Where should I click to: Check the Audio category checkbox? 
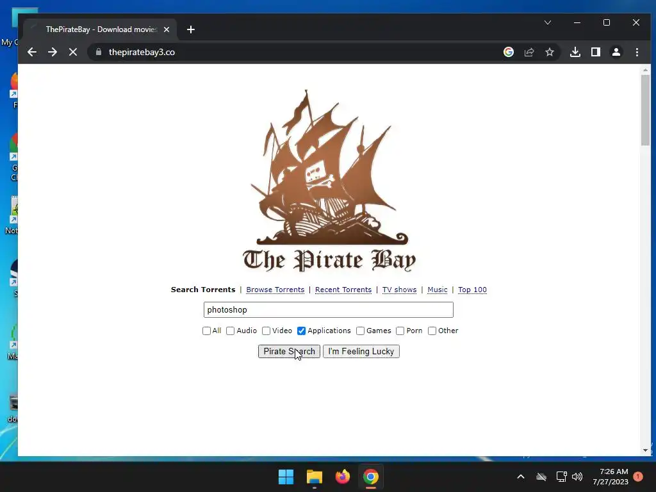230,331
